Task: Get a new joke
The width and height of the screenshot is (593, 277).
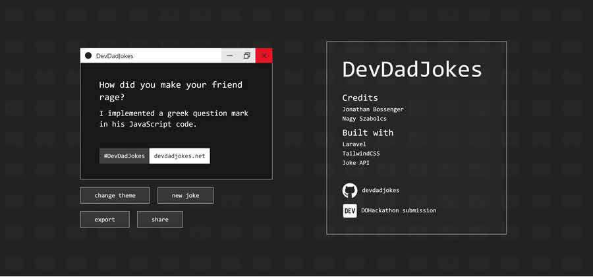Action: point(185,196)
